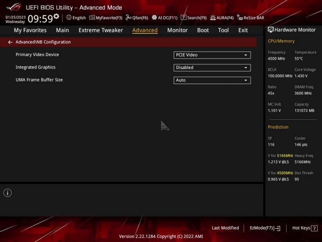Click the Prediction heading
This screenshot has width=322, height=242.
pyautogui.click(x=278, y=127)
